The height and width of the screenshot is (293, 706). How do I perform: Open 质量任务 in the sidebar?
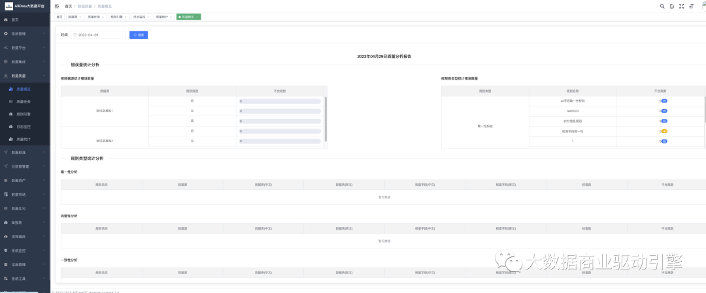[24, 101]
